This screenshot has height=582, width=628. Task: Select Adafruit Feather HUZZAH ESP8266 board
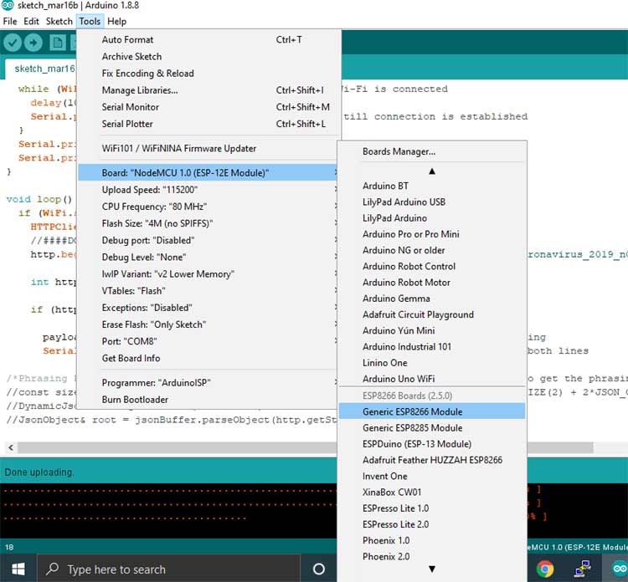point(432,460)
